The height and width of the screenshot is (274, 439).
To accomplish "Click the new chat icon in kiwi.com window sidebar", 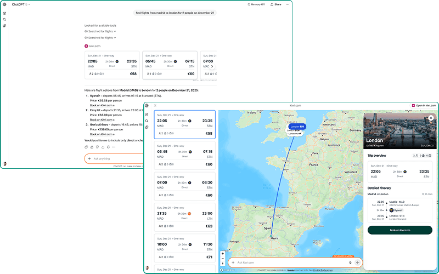I will pyautogui.click(x=147, y=115).
